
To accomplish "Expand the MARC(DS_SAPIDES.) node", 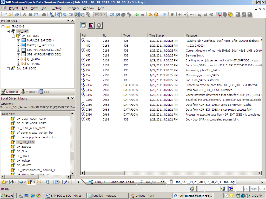I will point(19,45).
